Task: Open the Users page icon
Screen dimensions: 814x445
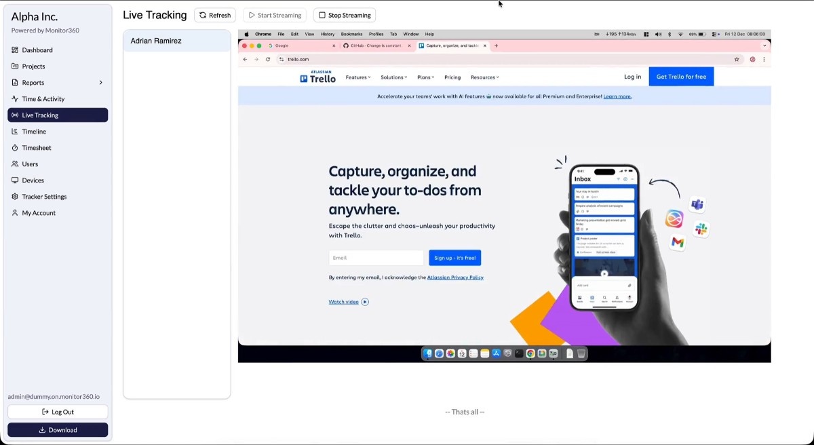Action: [15, 163]
